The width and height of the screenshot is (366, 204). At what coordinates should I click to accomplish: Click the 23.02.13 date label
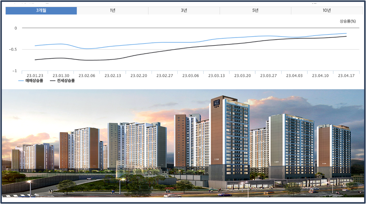(x=113, y=76)
